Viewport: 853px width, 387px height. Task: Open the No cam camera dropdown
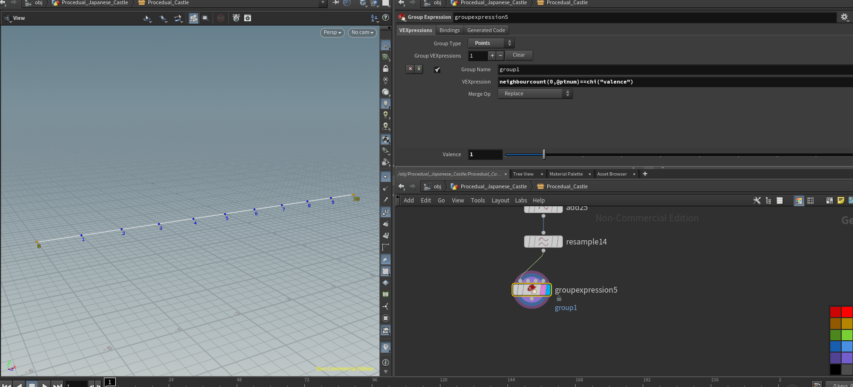click(362, 33)
